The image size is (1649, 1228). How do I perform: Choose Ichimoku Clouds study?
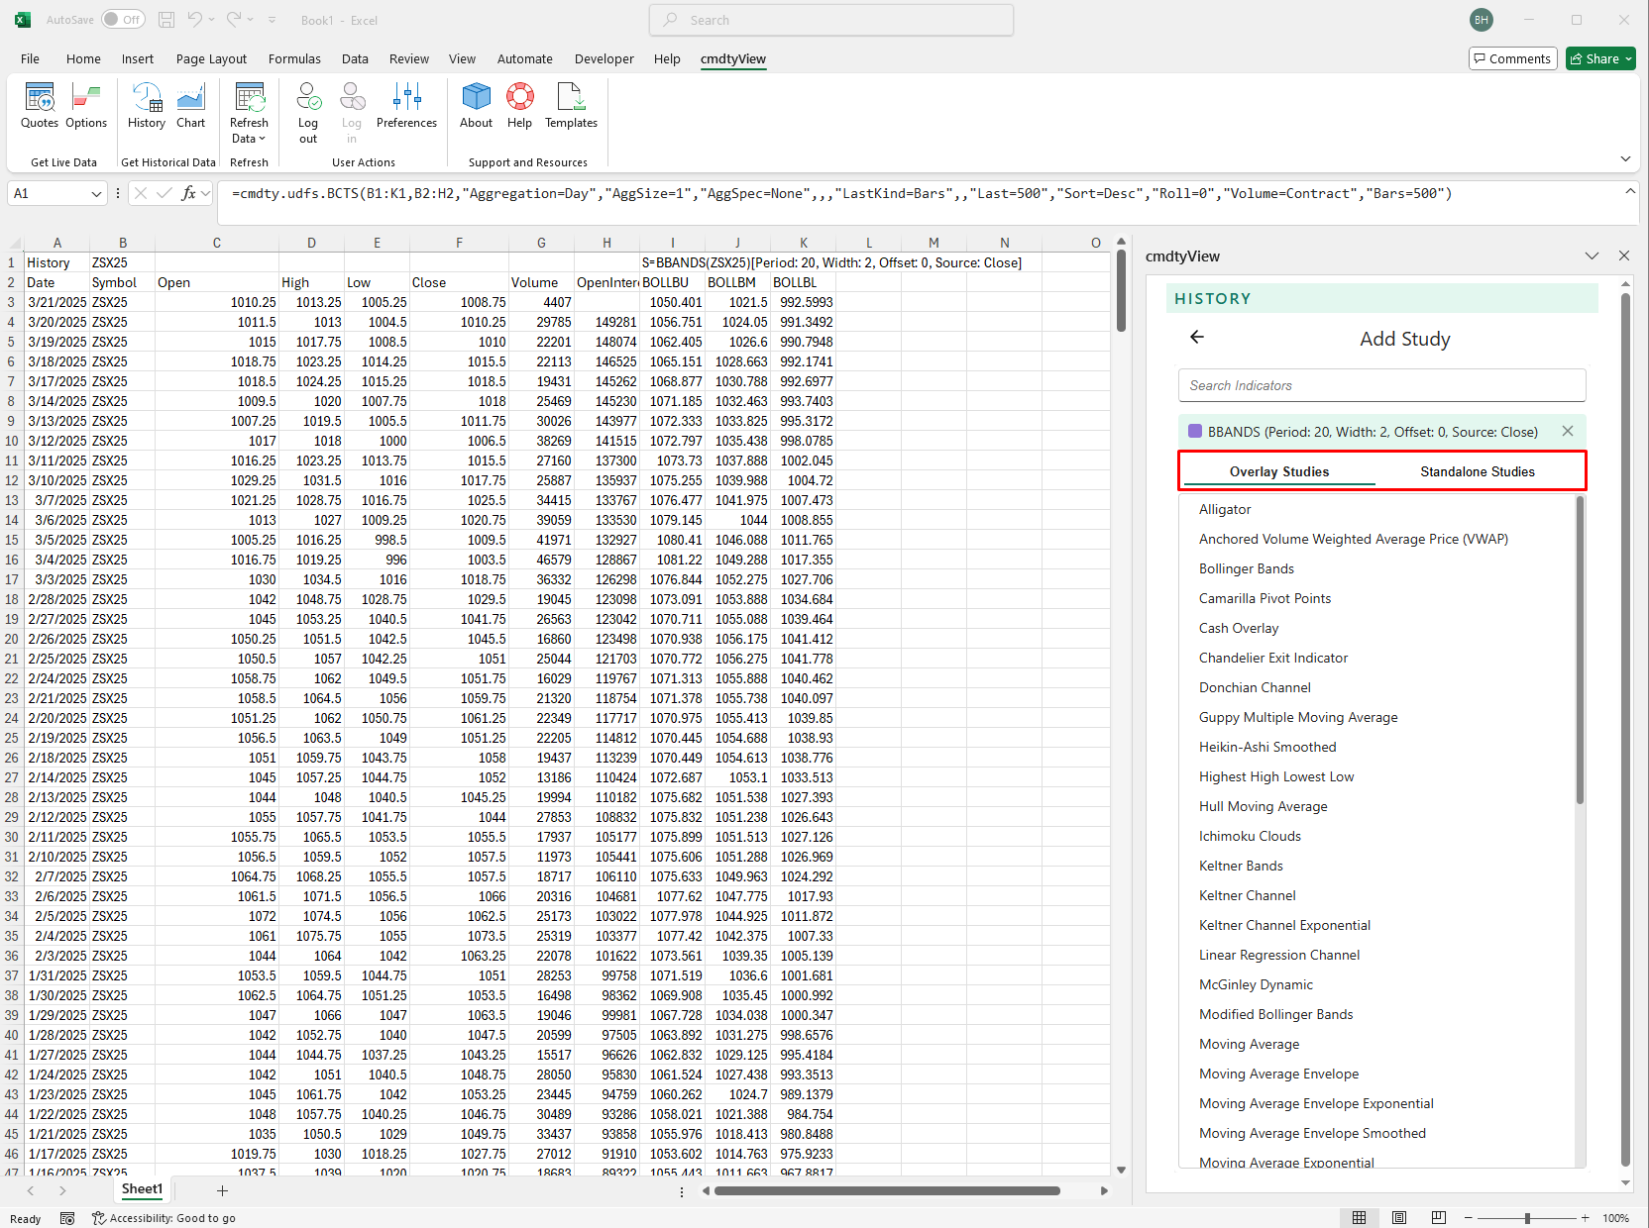(1250, 836)
